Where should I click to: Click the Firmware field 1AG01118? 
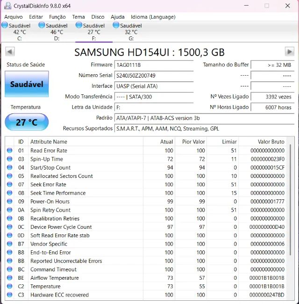click(154, 65)
